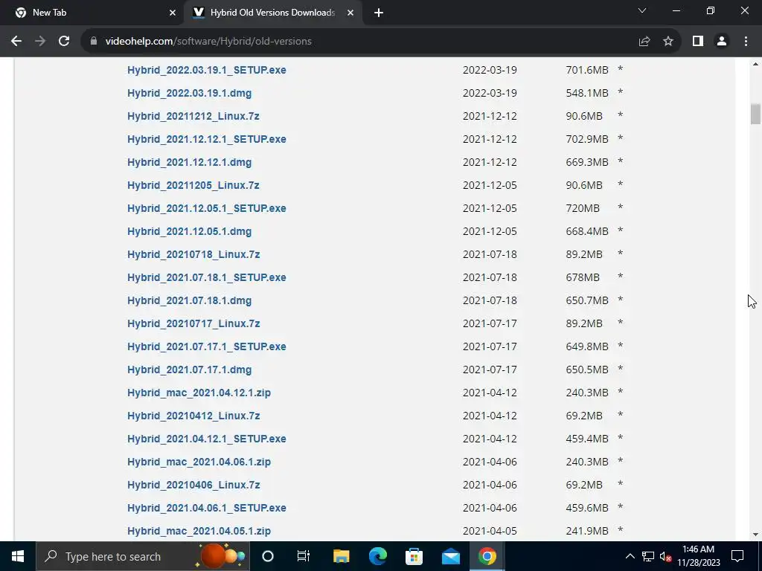Screen dimensions: 762x571
Task: Select the Hybrid Old Versions Downloads tab
Action: click(273, 13)
